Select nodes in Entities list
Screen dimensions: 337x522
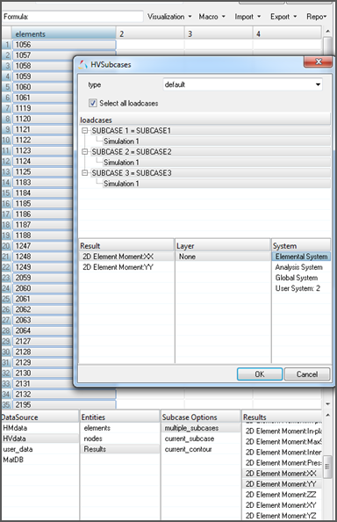point(120,439)
